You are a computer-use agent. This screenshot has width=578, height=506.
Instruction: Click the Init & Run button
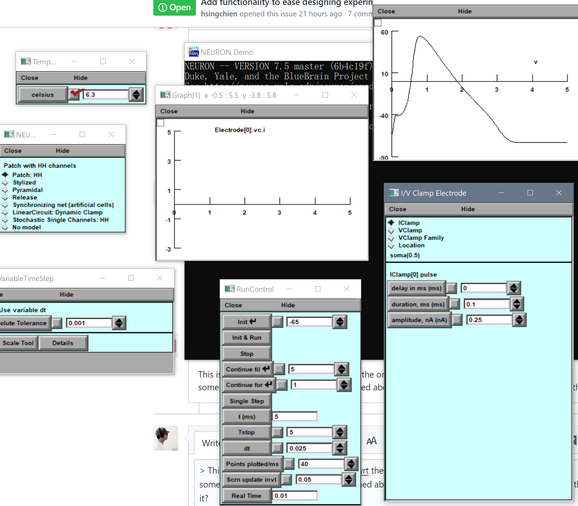pos(247,338)
